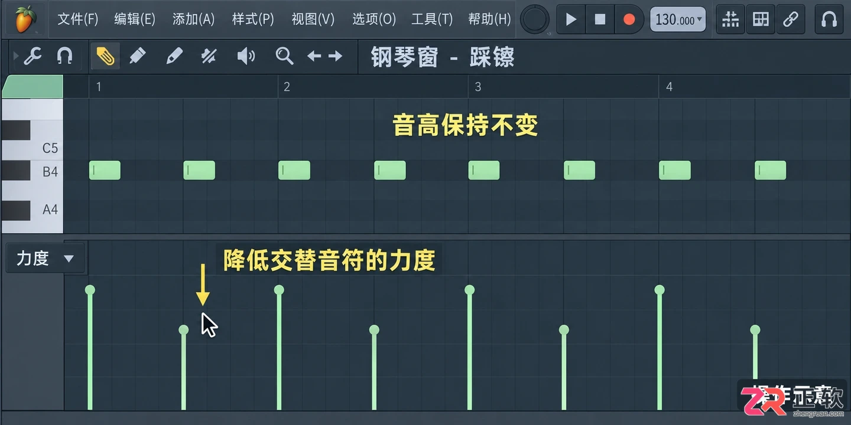This screenshot has width=851, height=425.
Task: Select the plain grey pencil tool
Action: [x=174, y=56]
